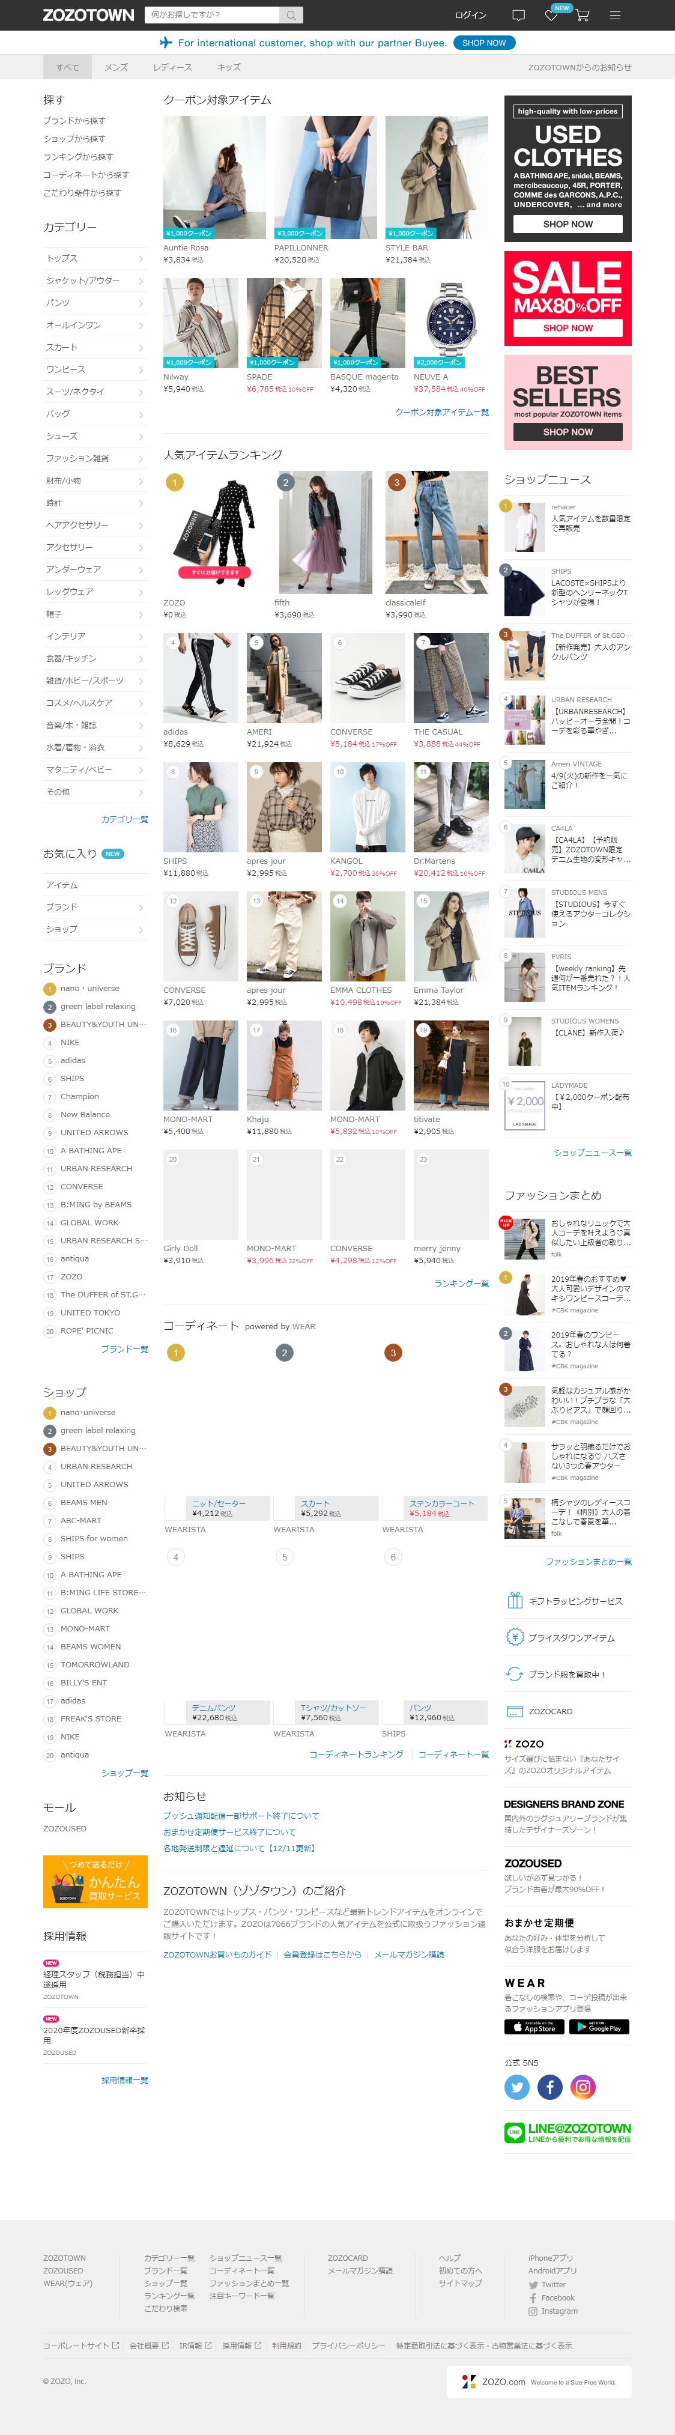Click the Twitter circle icon under 公式SNS

517,2086
